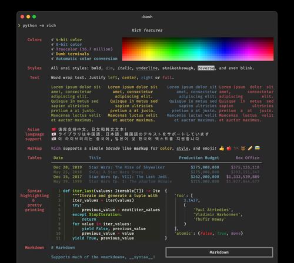The width and height of the screenshot is (294, 263).
Task: Close the -bash terminal window
Action: (22, 17)
